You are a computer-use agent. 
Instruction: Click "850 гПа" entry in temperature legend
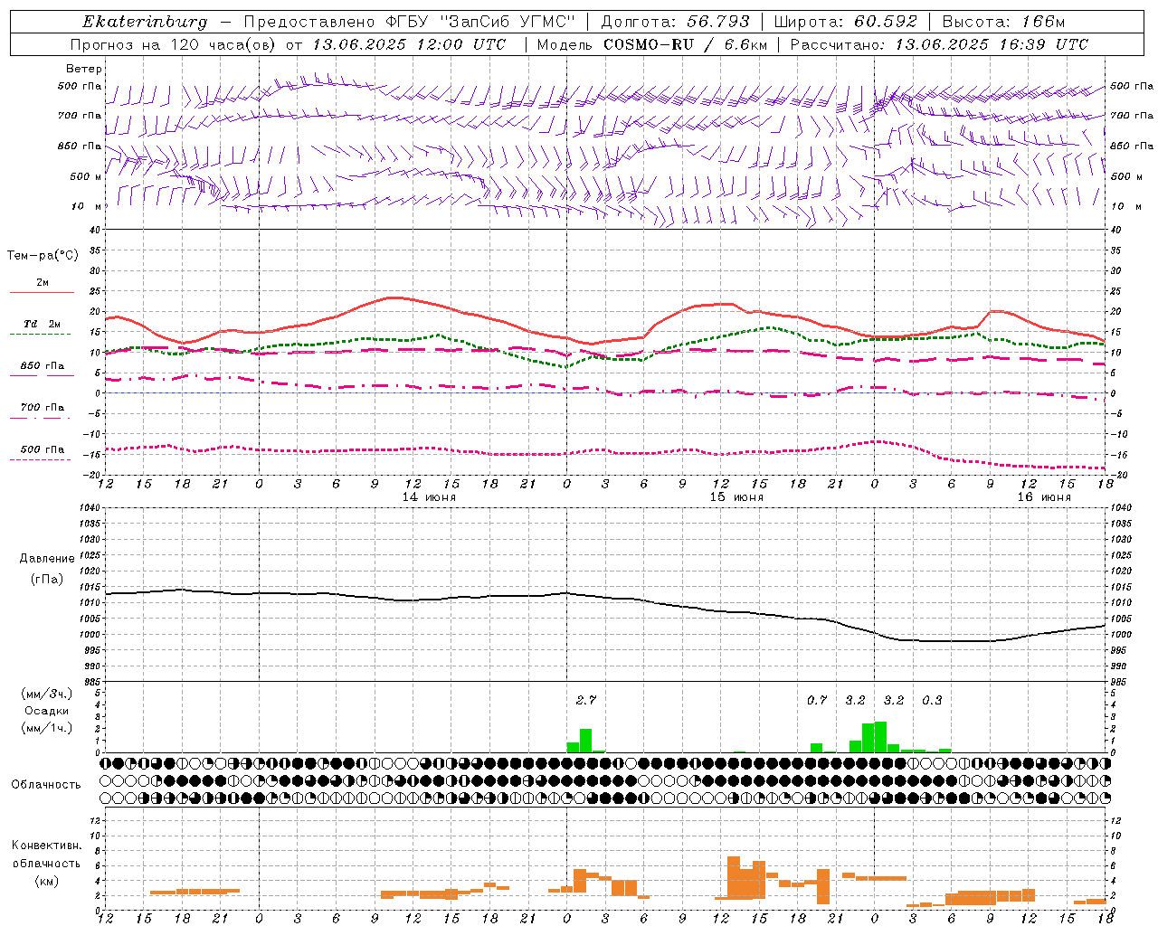[43, 366]
